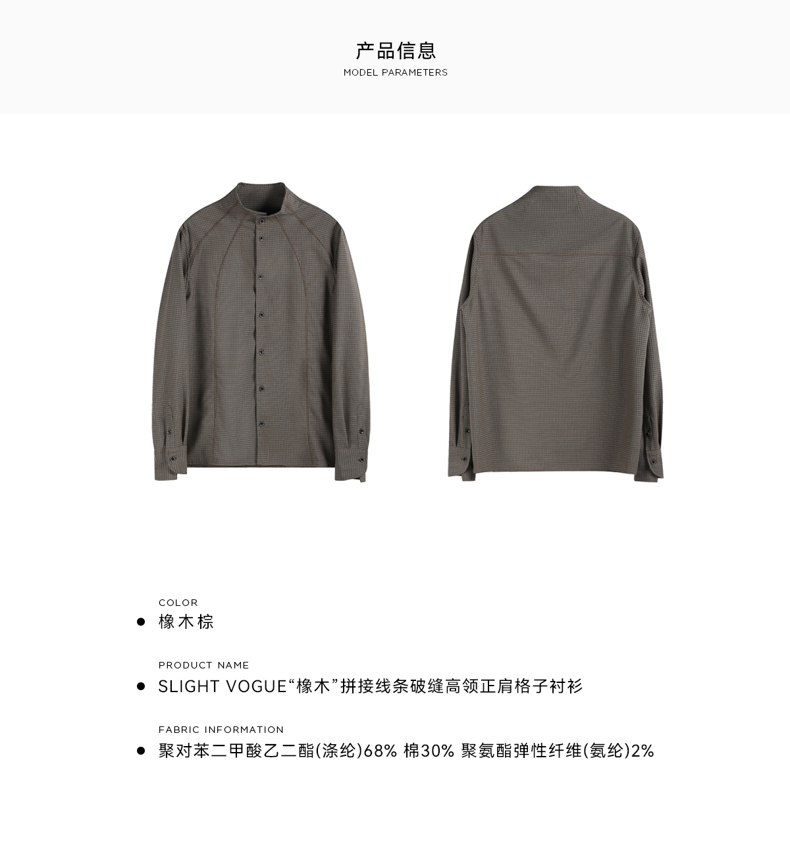
Task: Click the FABRIC INFORMATION label
Action: click(x=221, y=730)
